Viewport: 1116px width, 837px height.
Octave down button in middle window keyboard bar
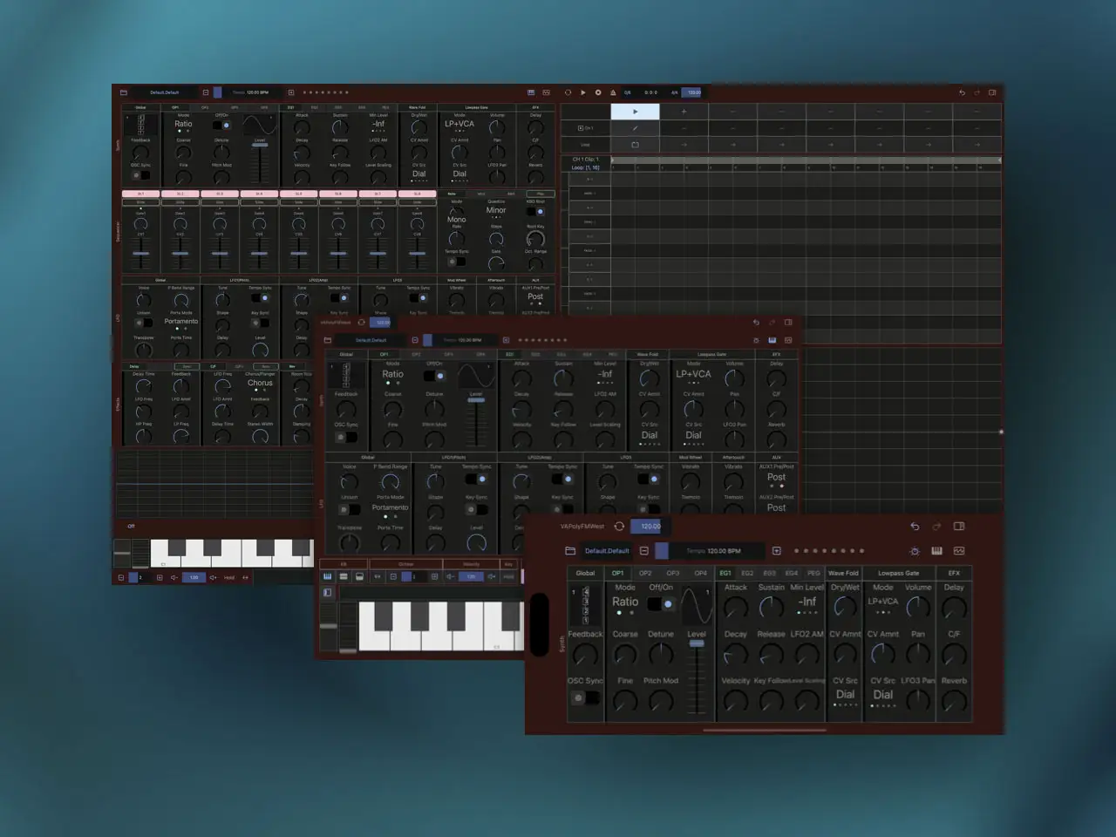pos(393,576)
